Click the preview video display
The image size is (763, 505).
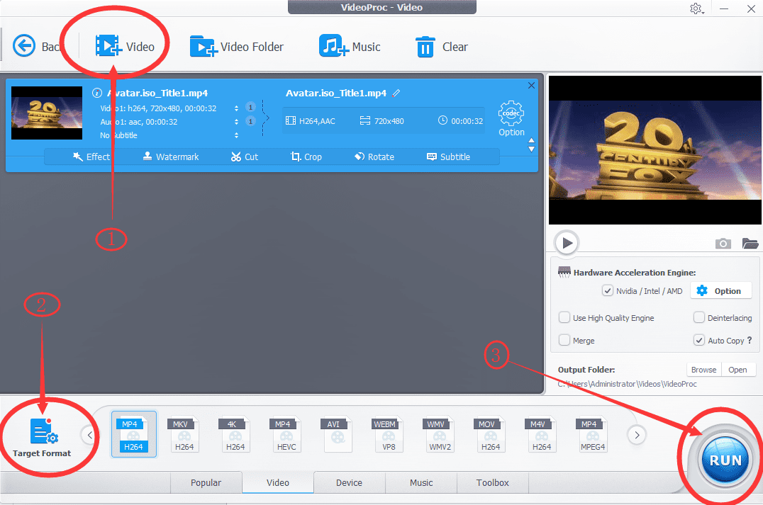click(655, 150)
